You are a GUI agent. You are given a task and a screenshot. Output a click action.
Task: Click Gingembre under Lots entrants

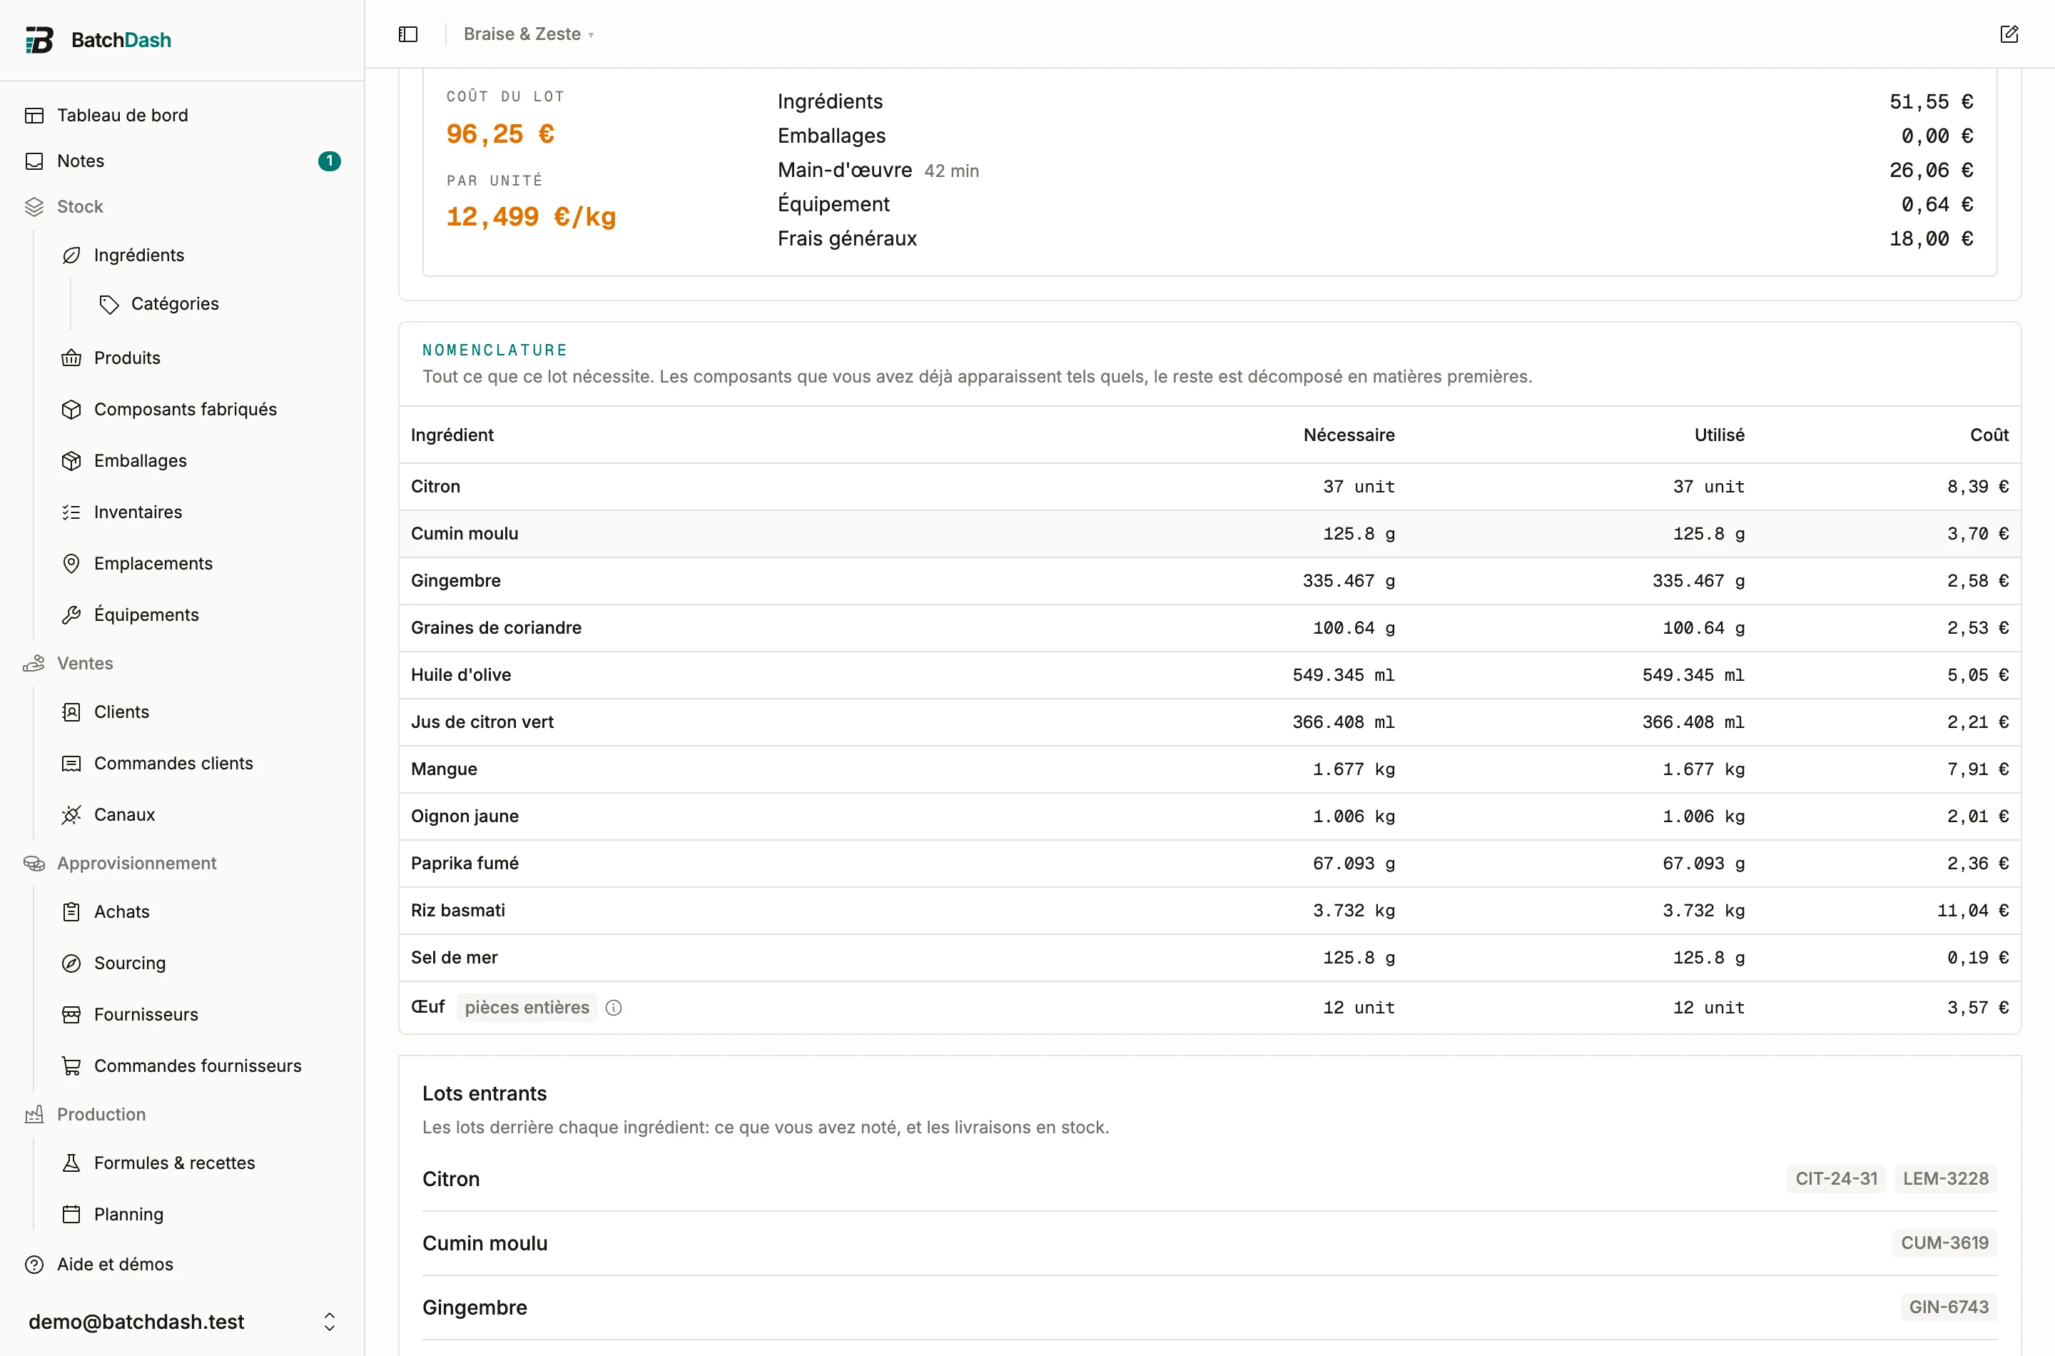(475, 1307)
